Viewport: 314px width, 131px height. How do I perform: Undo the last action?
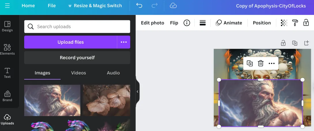139,5
